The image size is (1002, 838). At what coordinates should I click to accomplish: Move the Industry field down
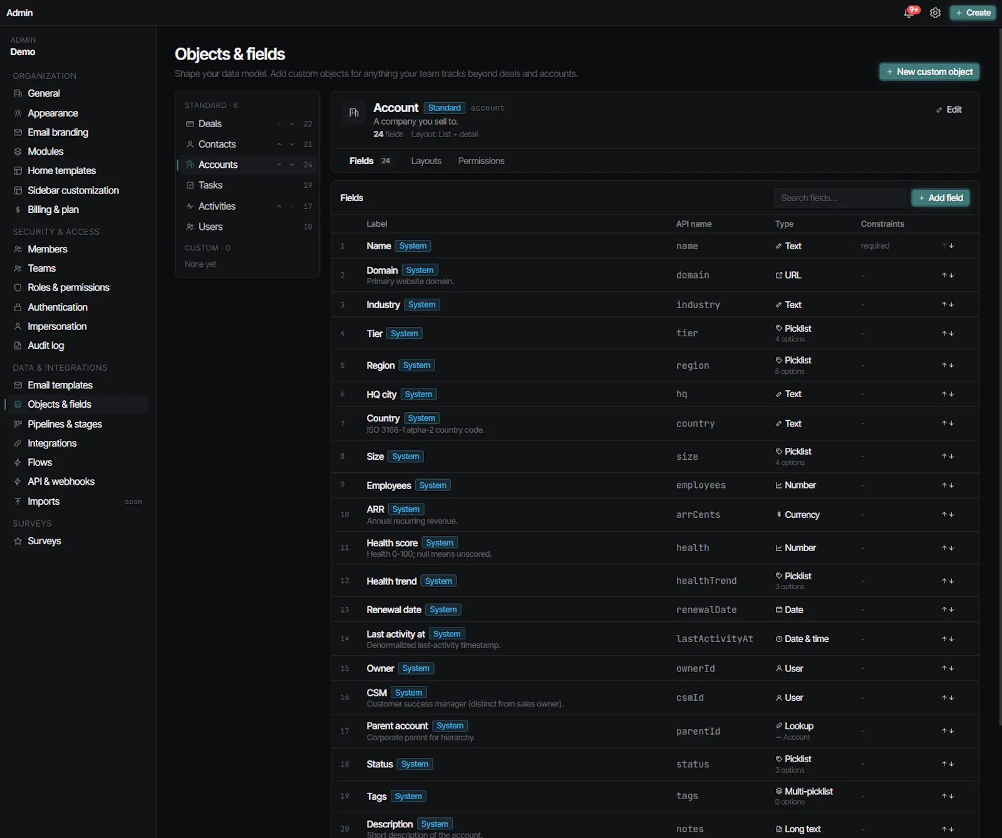(952, 305)
